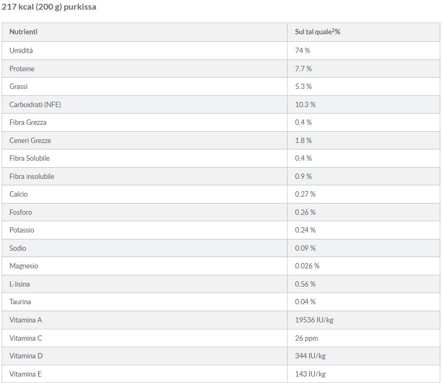Click the 'Taurina' row label
This screenshot has width=443, height=383.
pos(20,302)
